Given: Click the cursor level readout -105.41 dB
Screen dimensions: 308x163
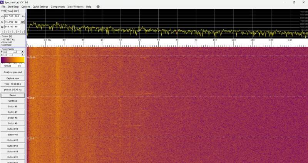Looking at the screenshot, I should (6, 42).
